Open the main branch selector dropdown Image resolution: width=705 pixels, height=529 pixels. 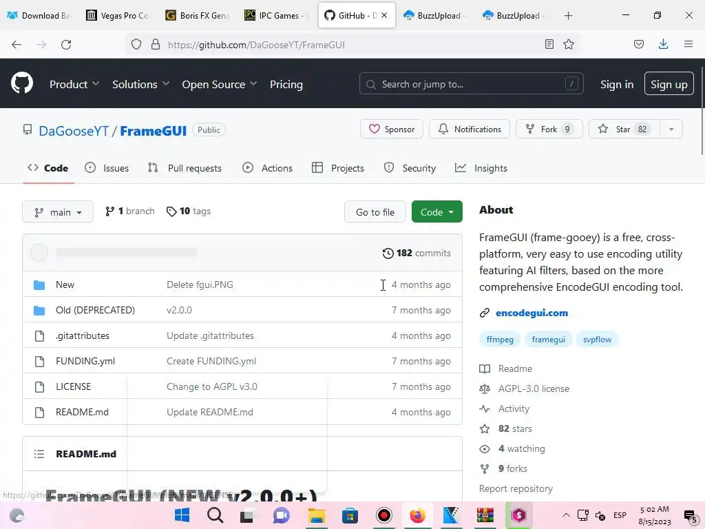(x=58, y=212)
